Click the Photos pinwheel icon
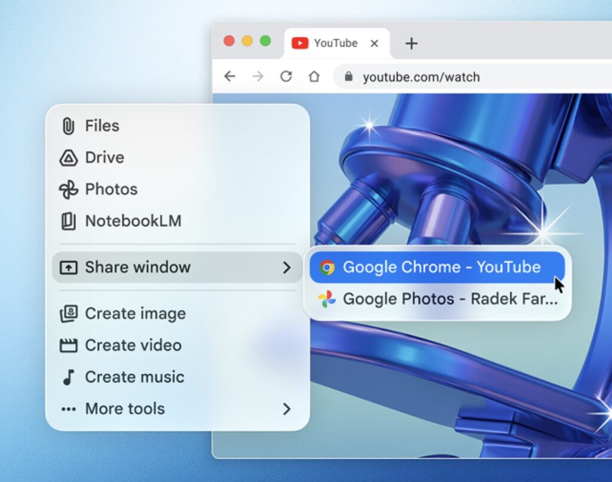 tap(68, 190)
